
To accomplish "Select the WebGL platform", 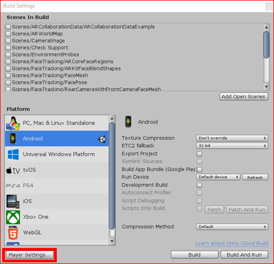I will click(57, 233).
